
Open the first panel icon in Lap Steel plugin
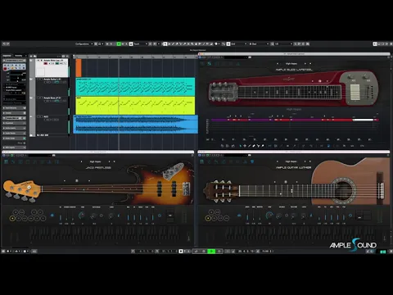click(202, 64)
